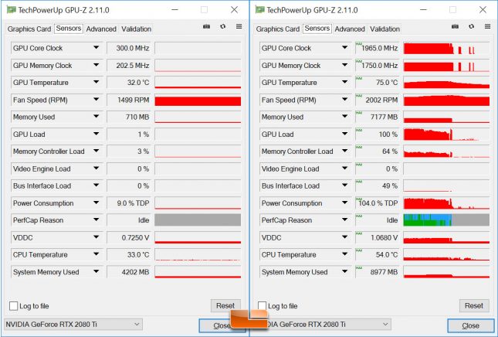Image resolution: width=498 pixels, height=337 pixels.
Task: Enable Log to file in left window
Action: click(x=14, y=306)
